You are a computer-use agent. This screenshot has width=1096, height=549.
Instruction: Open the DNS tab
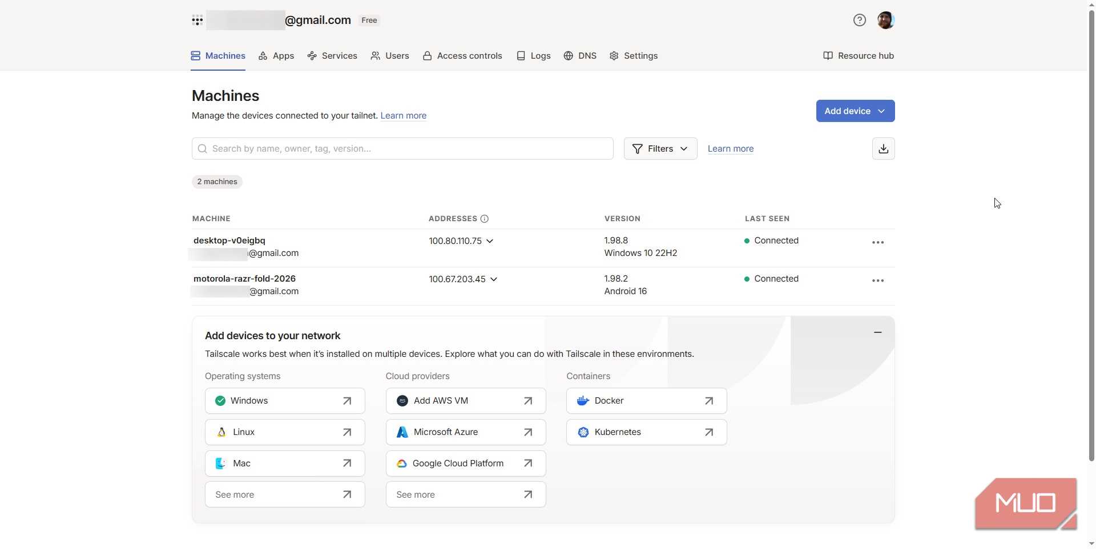pos(580,56)
